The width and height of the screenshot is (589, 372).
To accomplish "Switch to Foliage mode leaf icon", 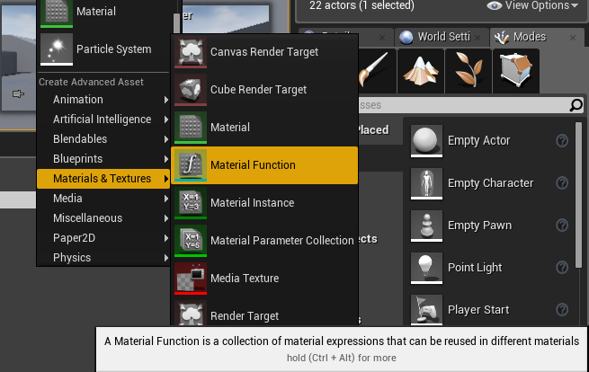I will tap(469, 71).
